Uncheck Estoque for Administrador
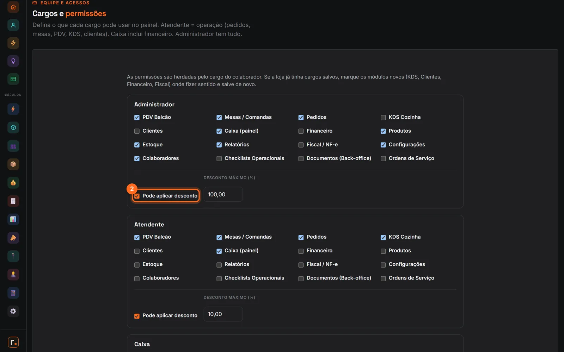 pyautogui.click(x=137, y=145)
